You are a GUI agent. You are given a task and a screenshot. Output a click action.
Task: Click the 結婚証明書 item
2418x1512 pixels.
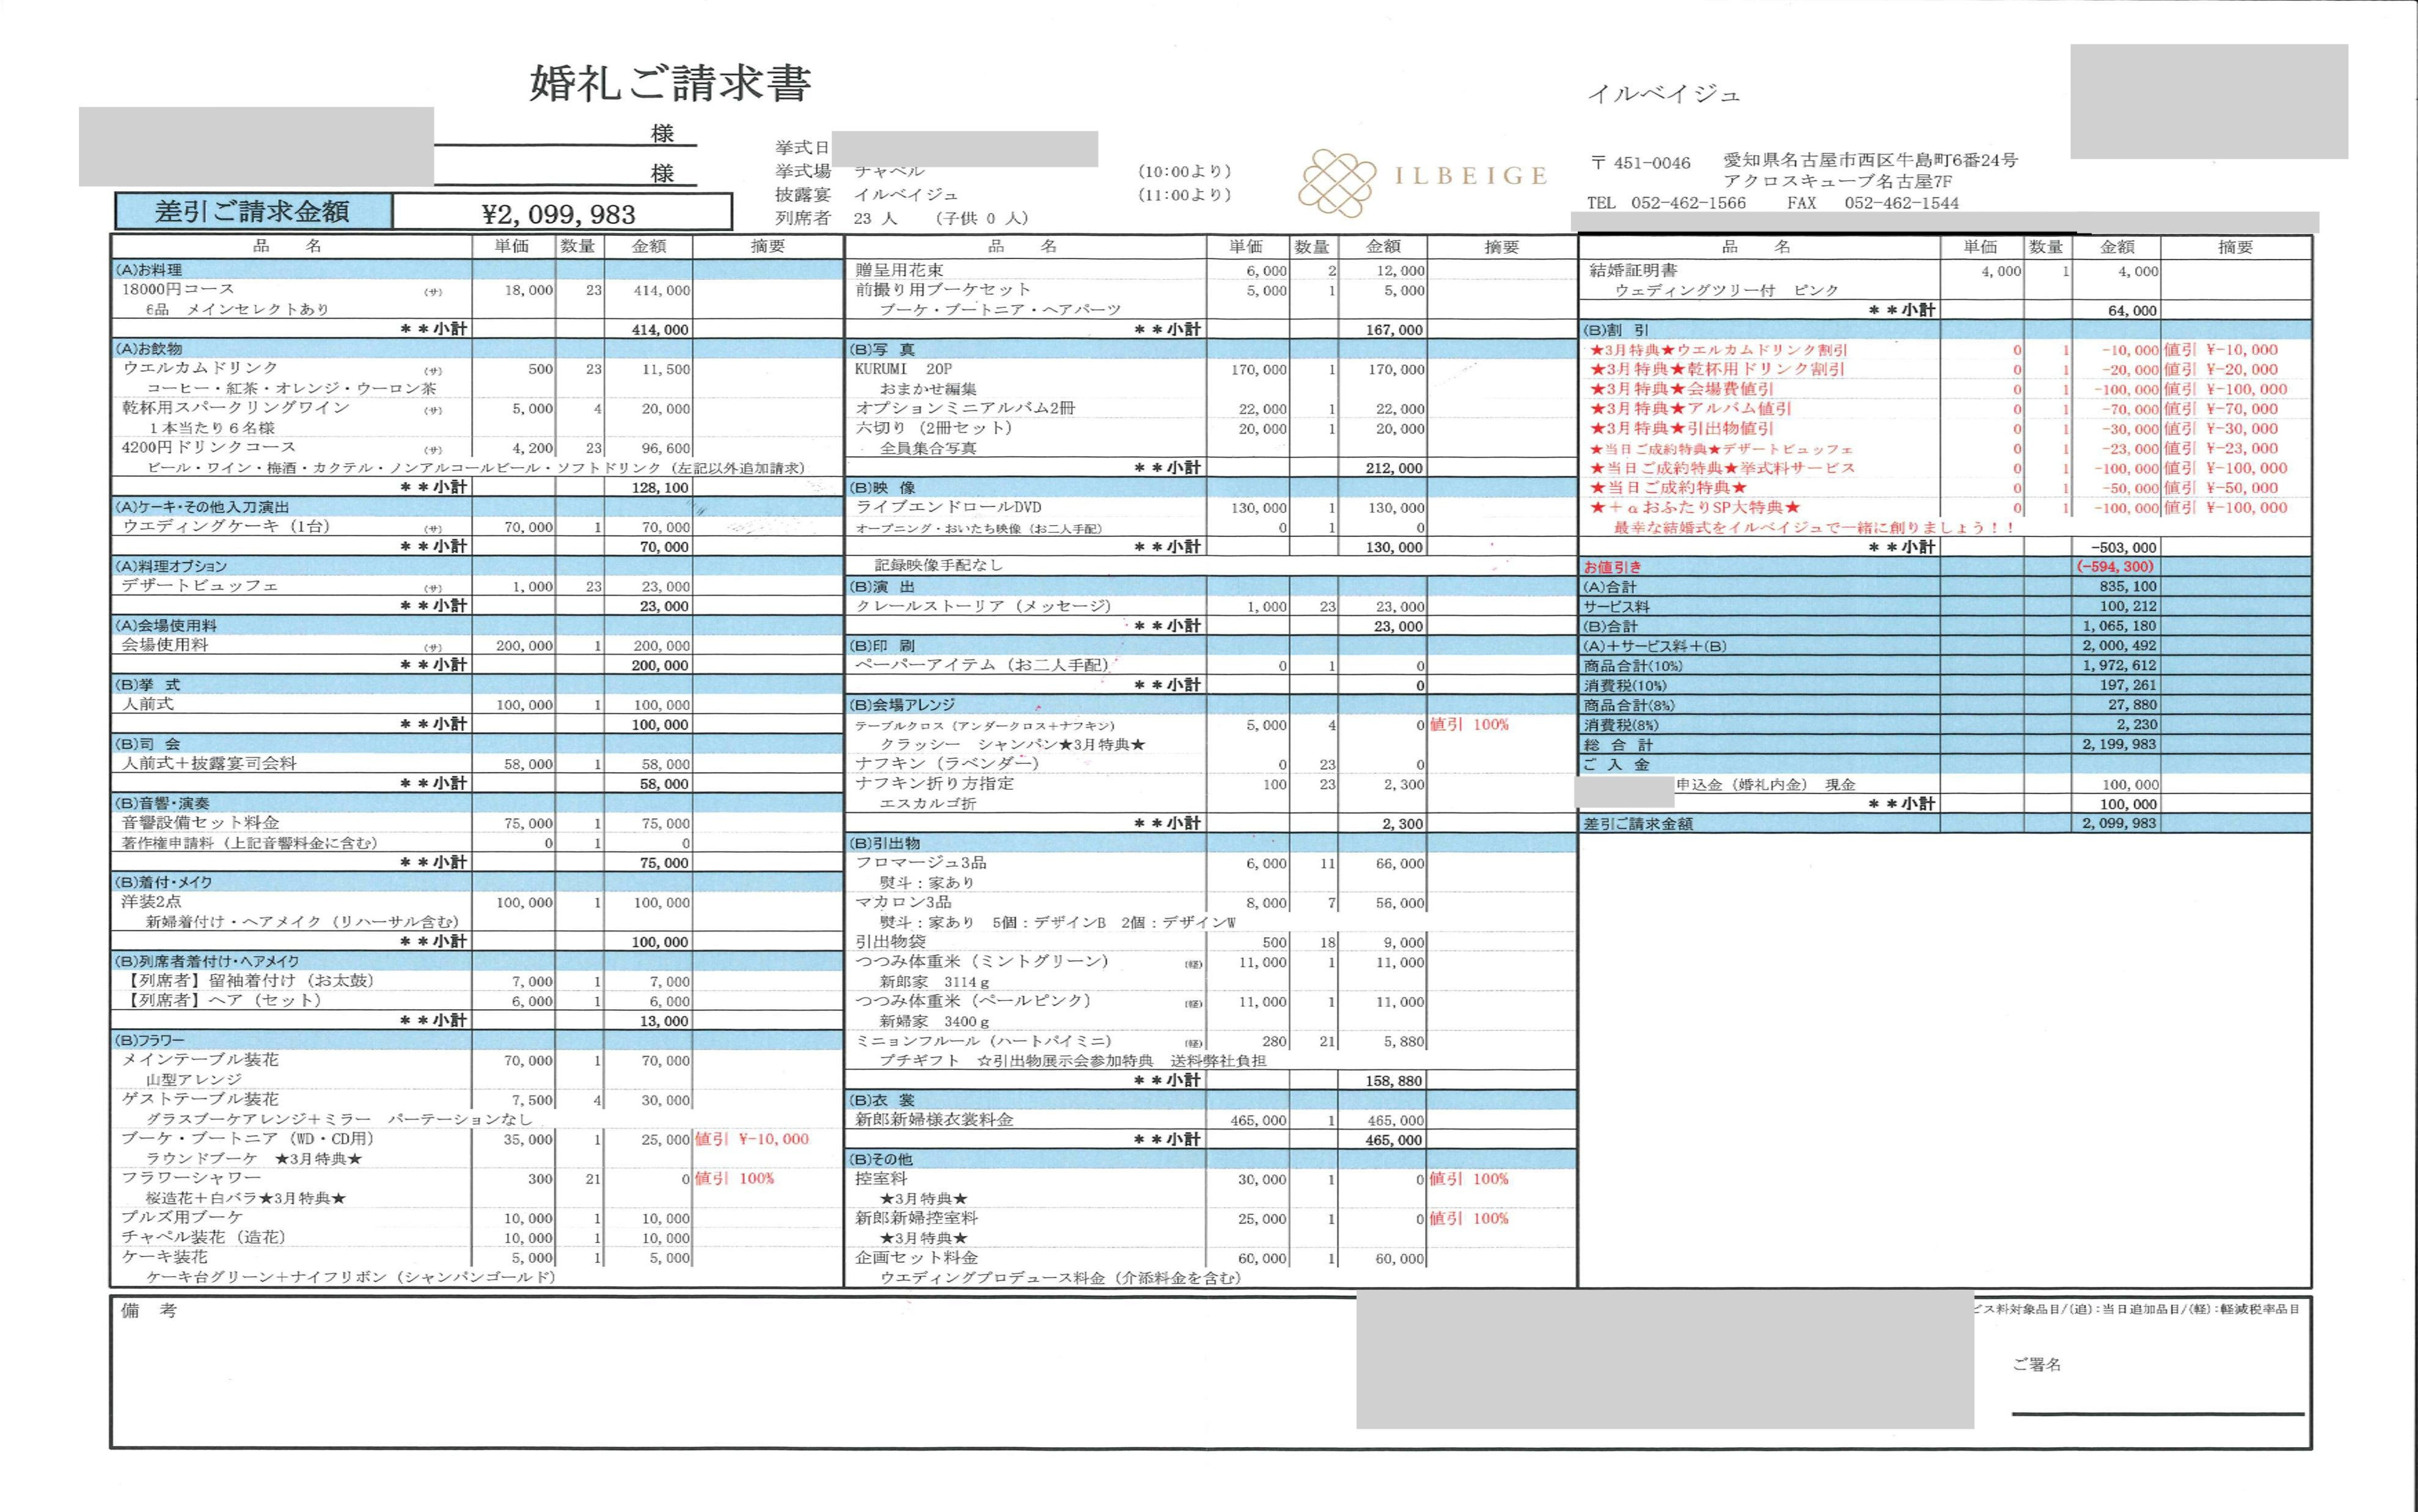click(x=1634, y=270)
